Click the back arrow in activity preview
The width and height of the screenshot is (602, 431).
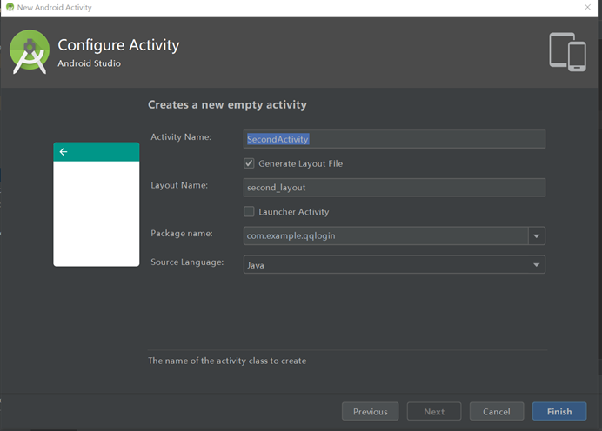[x=64, y=152]
